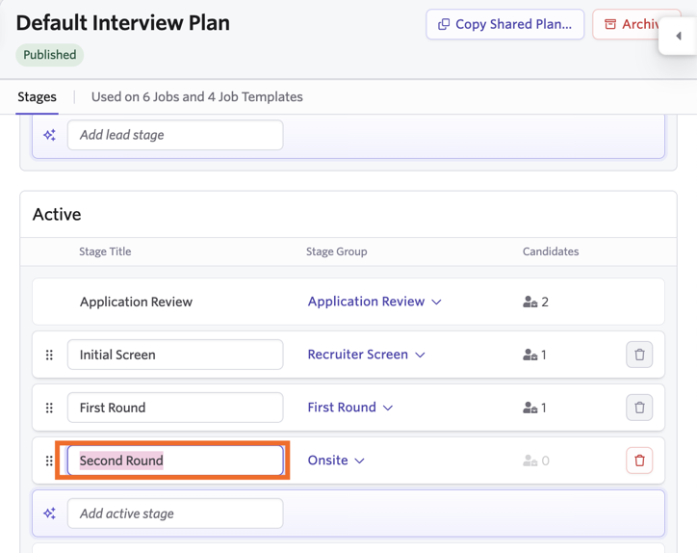
Task: Click candidates icon in Application Review row
Action: [529, 302]
